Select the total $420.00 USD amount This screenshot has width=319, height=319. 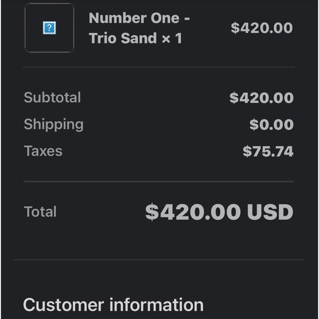pos(219,212)
